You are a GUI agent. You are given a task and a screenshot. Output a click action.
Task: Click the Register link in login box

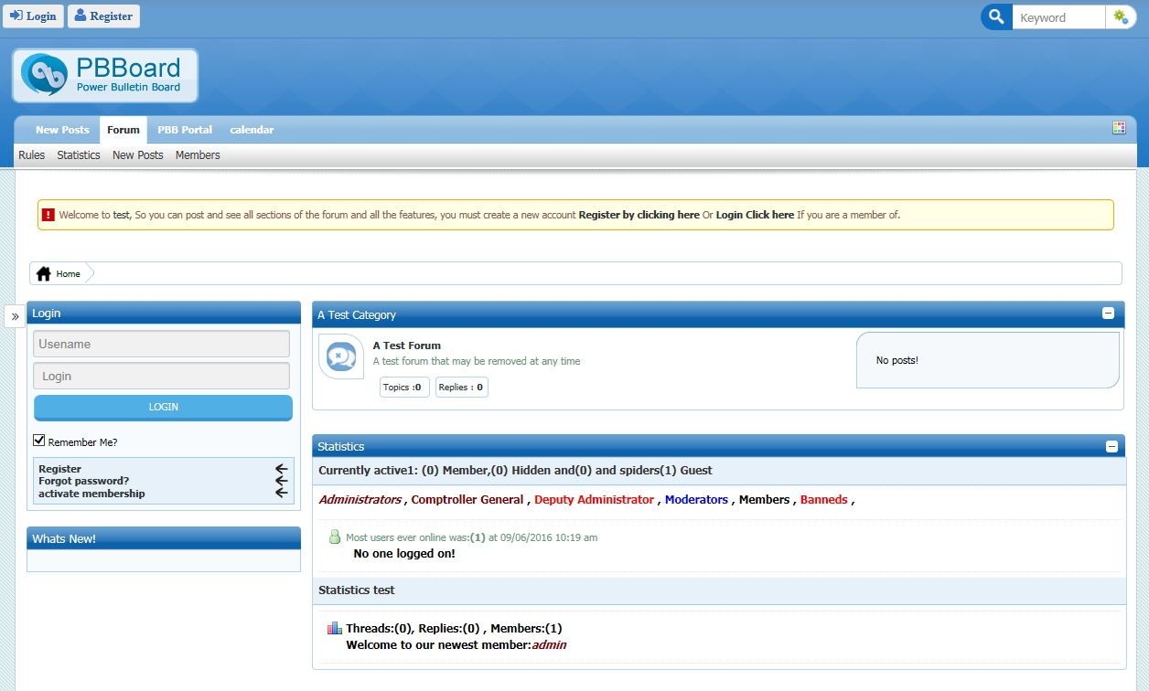pos(59,469)
